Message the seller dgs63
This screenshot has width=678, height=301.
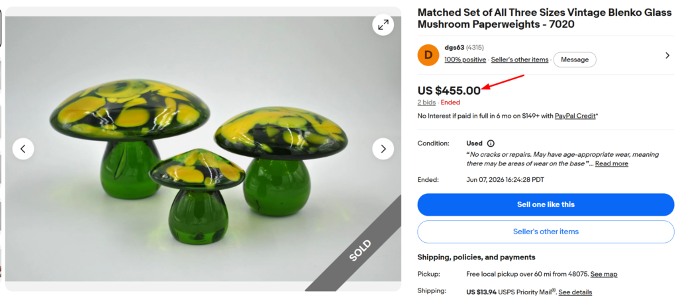[x=575, y=60]
